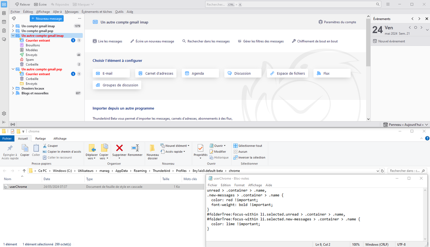Image resolution: width=430 pixels, height=247 pixels.
Task: Open Paramètres du compte
Action: (x=337, y=22)
